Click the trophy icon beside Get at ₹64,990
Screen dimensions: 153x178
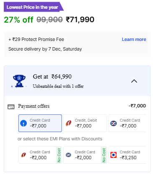point(19,81)
